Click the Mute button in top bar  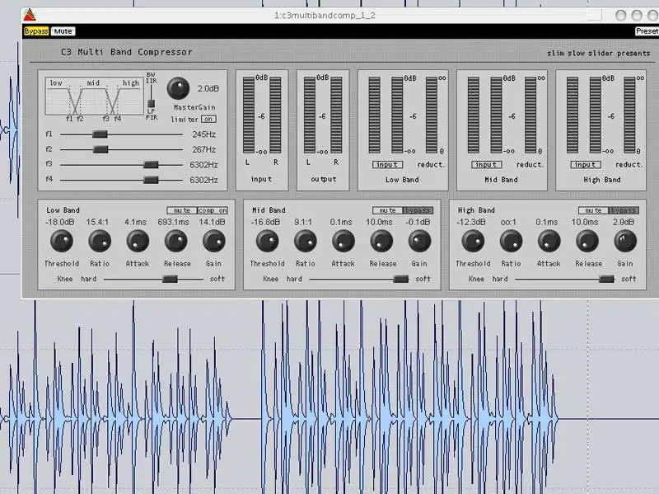pos(63,31)
